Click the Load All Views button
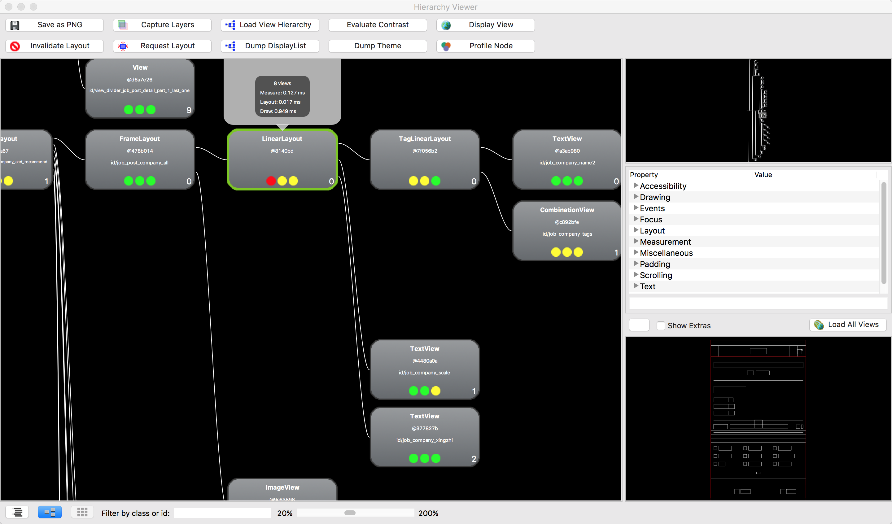 pos(848,325)
